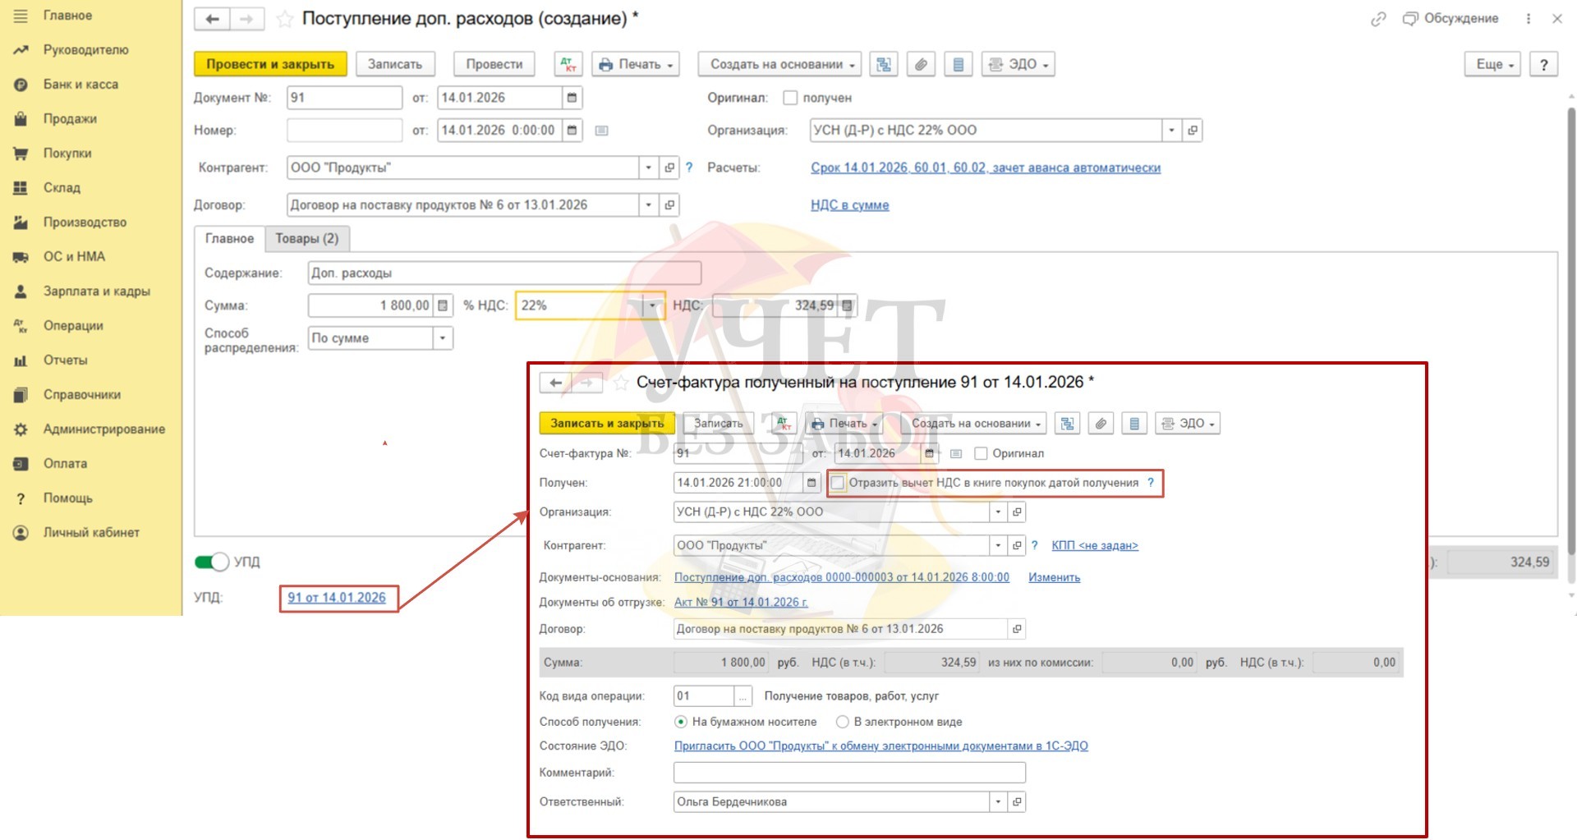The height and width of the screenshot is (840, 1577).
Task: Click Провести и закрыть button
Action: [x=270, y=64]
